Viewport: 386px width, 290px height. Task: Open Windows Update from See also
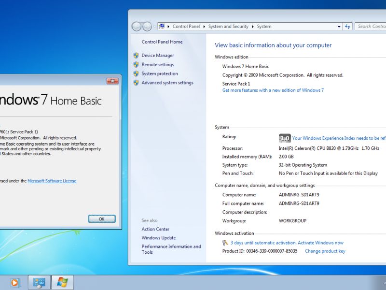point(159,238)
